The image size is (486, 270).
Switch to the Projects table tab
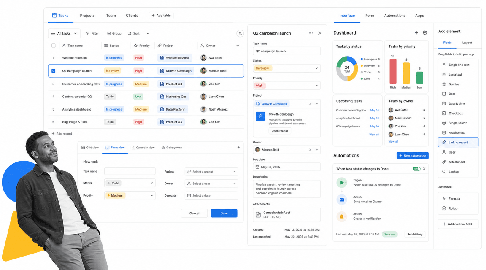pos(87,16)
